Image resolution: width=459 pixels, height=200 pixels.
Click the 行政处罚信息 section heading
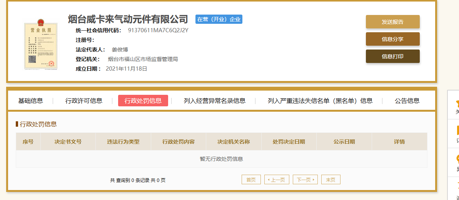38,124
